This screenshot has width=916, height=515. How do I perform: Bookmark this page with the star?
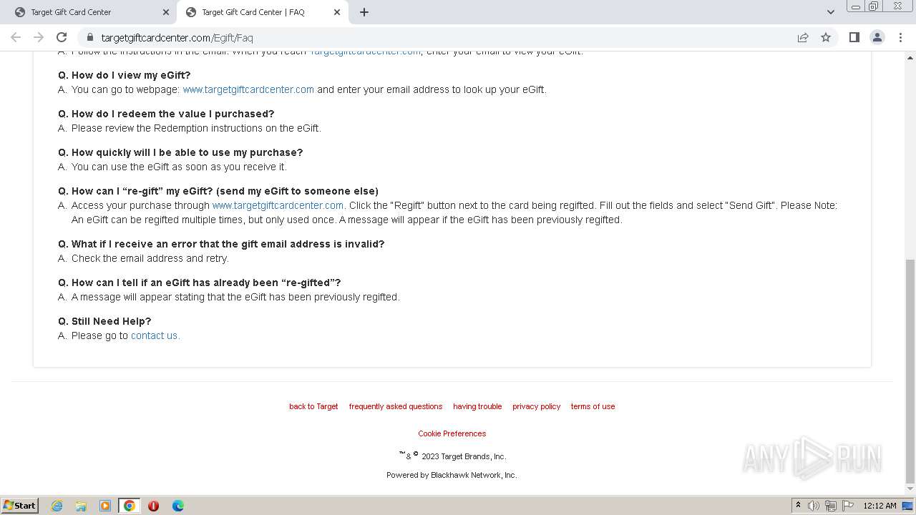826,37
